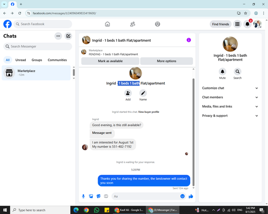Select the Groups chats filter
The height and width of the screenshot is (214, 268).
pyautogui.click(x=36, y=60)
